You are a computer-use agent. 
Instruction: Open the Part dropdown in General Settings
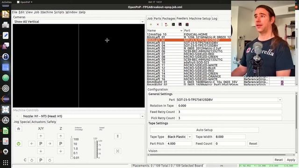tap(280, 99)
